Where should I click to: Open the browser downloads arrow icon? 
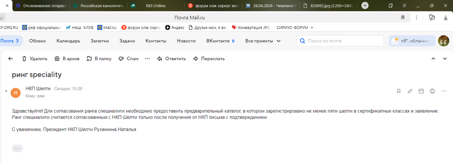coord(446,17)
